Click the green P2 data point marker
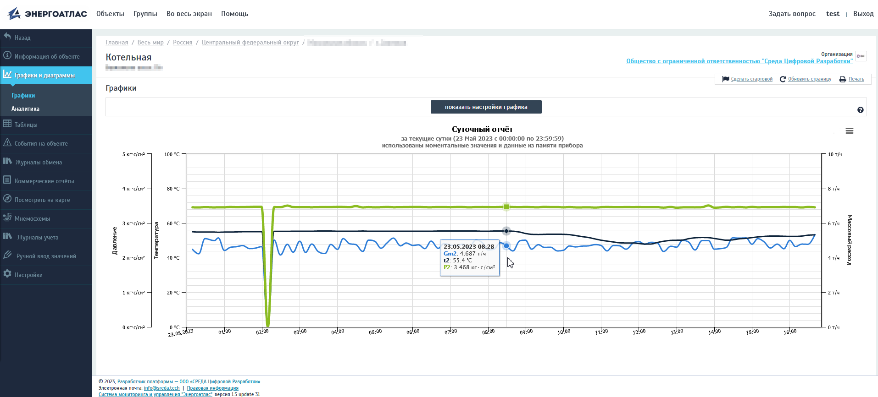Viewport: 878px width, 397px height. 506,207
